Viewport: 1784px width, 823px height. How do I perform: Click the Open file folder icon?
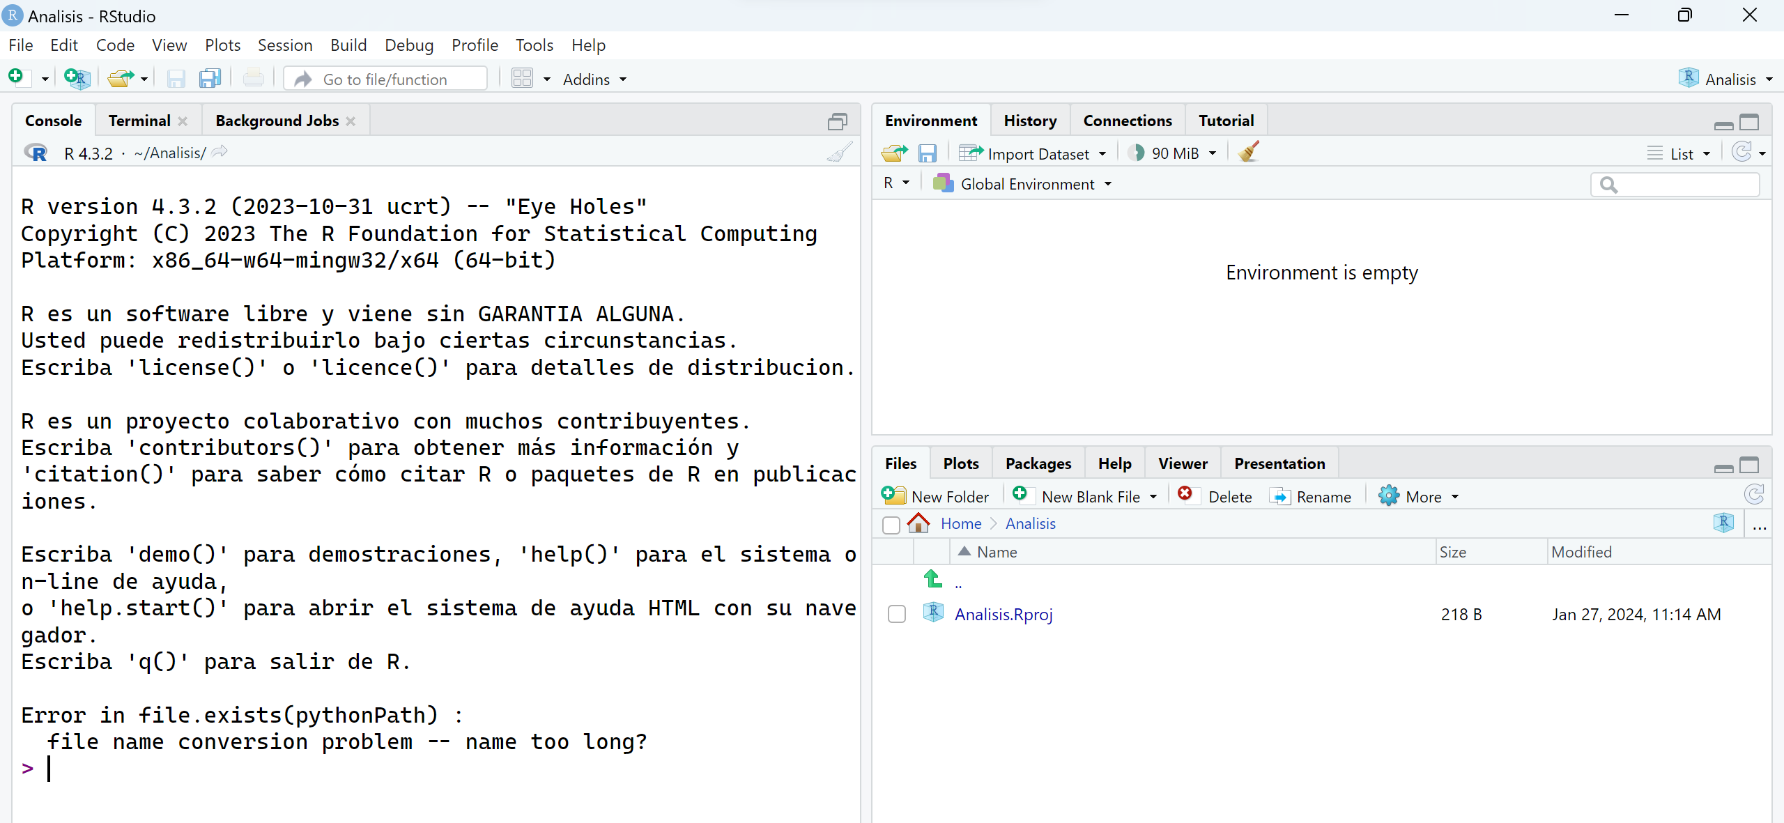(x=120, y=78)
